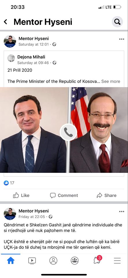Share the Dejona Mihali post
Image resolution: width=128 pixels, height=278 pixels.
tap(107, 195)
